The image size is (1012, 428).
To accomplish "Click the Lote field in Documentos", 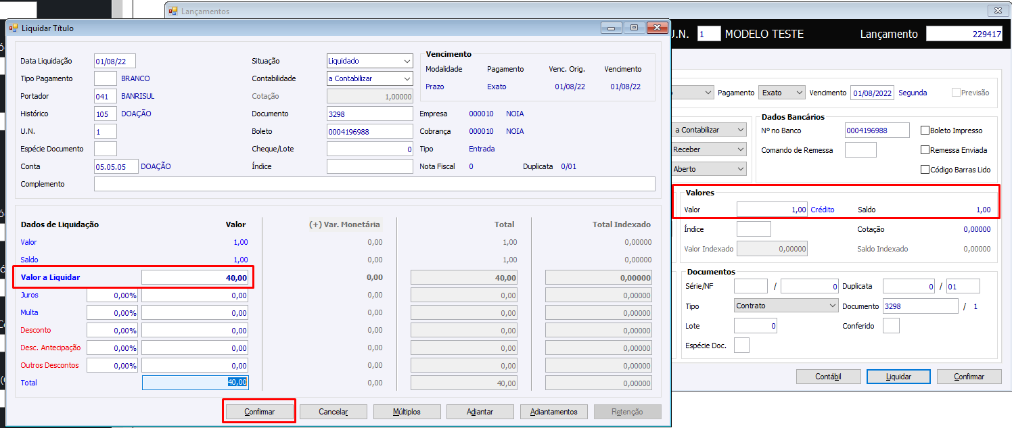I will pos(756,326).
